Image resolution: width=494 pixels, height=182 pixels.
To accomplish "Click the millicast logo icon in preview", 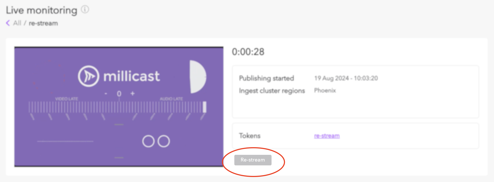I will pos(88,76).
